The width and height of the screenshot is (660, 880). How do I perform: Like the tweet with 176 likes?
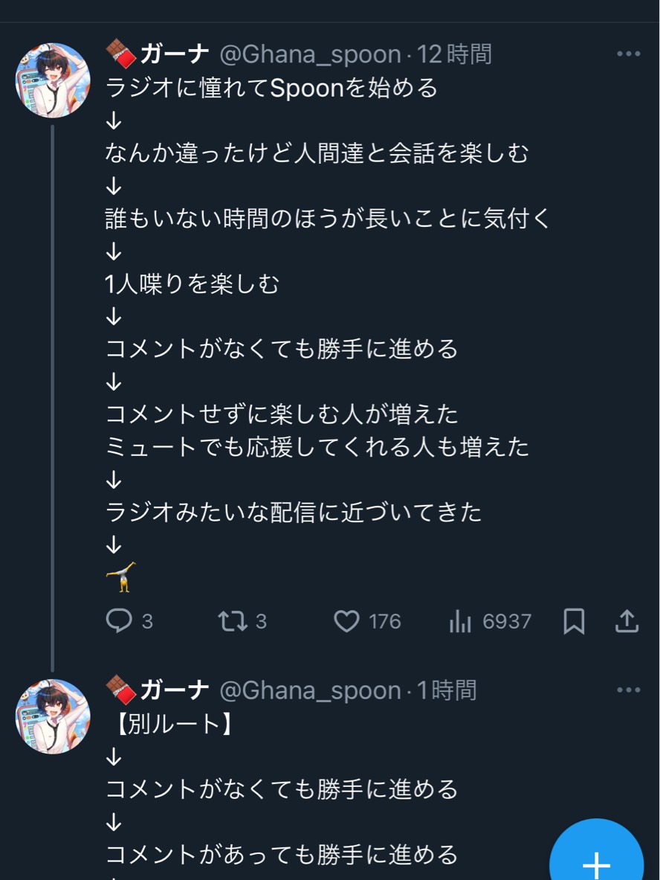[x=346, y=620]
